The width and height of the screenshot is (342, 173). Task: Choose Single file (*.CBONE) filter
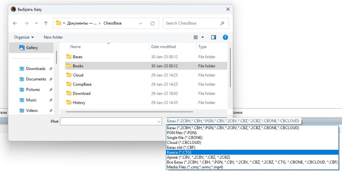click(x=252, y=138)
